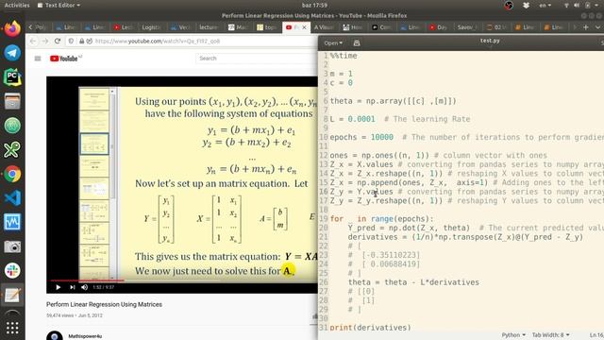604x340 pixels.
Task: Open Slack from the dock
Action: [12, 271]
